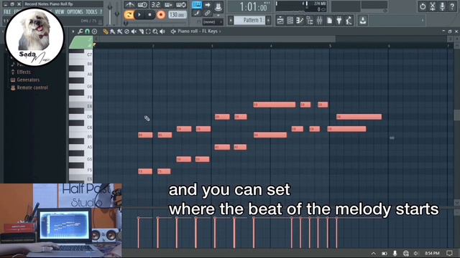
Task: Open the (none) snap dropdown
Action: tap(213, 21)
